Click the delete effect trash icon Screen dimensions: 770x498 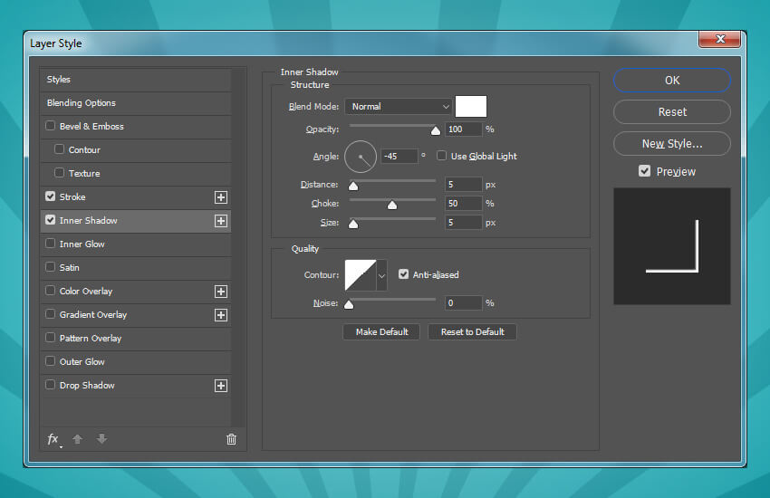coord(231,439)
